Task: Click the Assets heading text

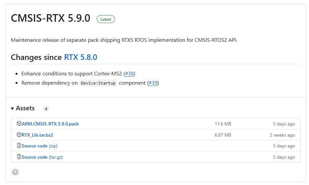Action: point(25,108)
